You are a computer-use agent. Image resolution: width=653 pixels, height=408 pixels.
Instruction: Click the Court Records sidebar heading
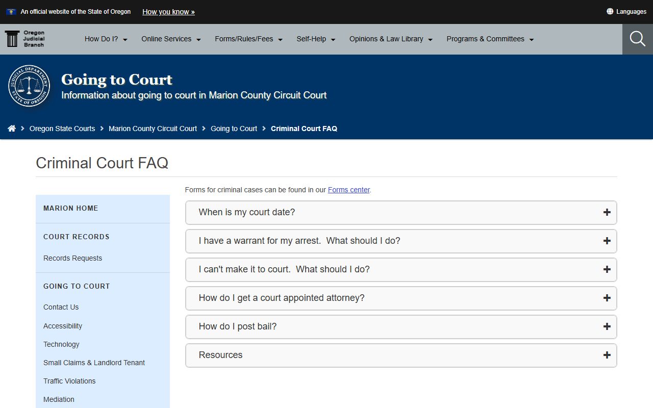[77, 237]
